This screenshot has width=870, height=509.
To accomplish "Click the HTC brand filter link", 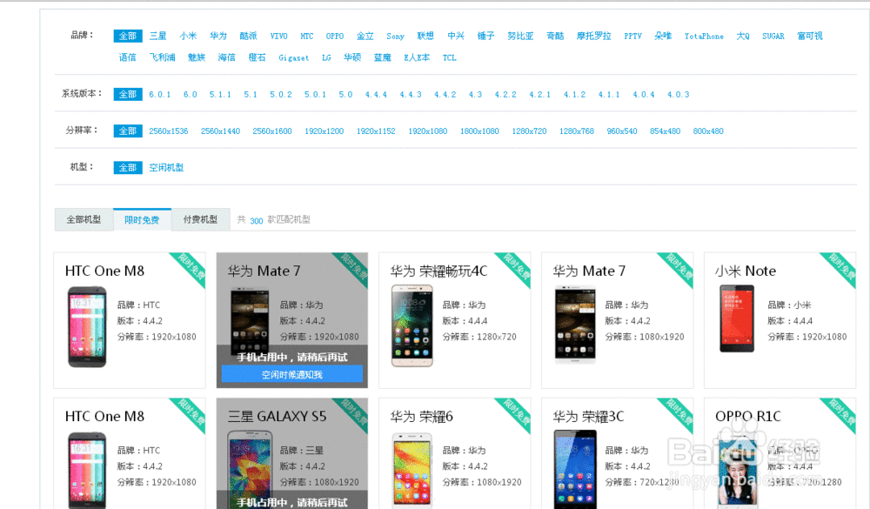I will click(307, 36).
